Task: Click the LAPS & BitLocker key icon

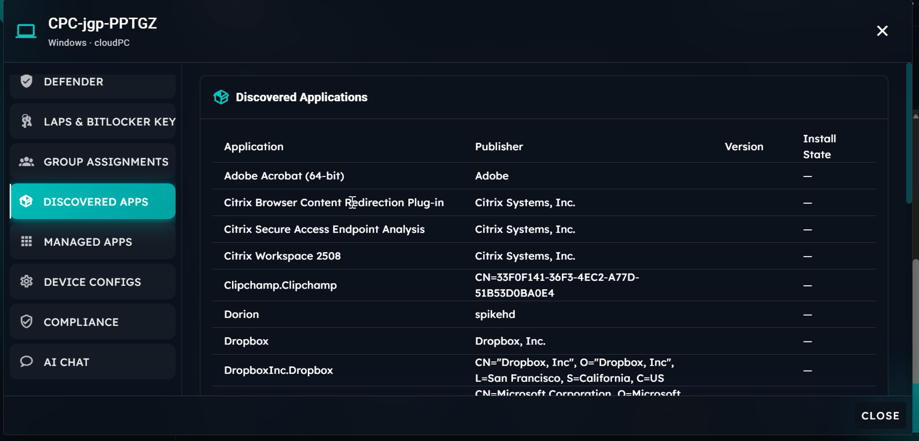Action: (26, 122)
